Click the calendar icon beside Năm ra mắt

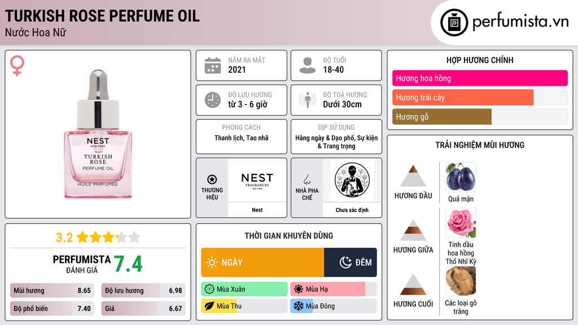(213, 65)
